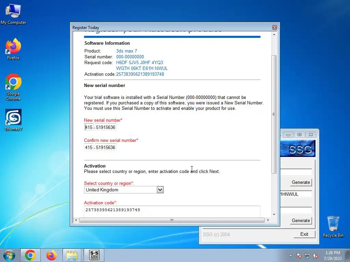Close the Register Today dialog
This screenshot has height=262, width=350.
coord(274,27)
